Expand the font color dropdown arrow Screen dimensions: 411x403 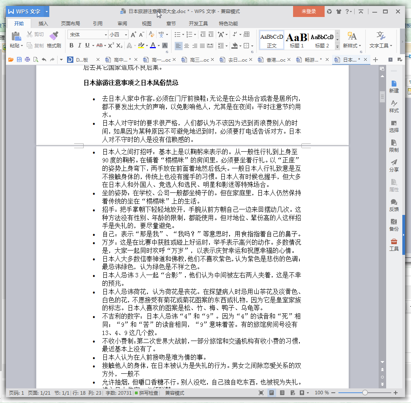[159, 46]
